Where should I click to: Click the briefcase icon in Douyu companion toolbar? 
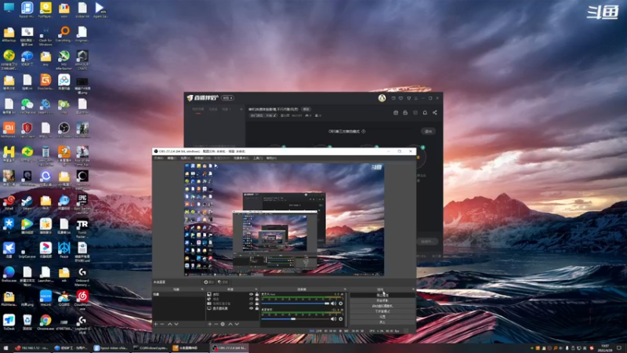pos(396,112)
